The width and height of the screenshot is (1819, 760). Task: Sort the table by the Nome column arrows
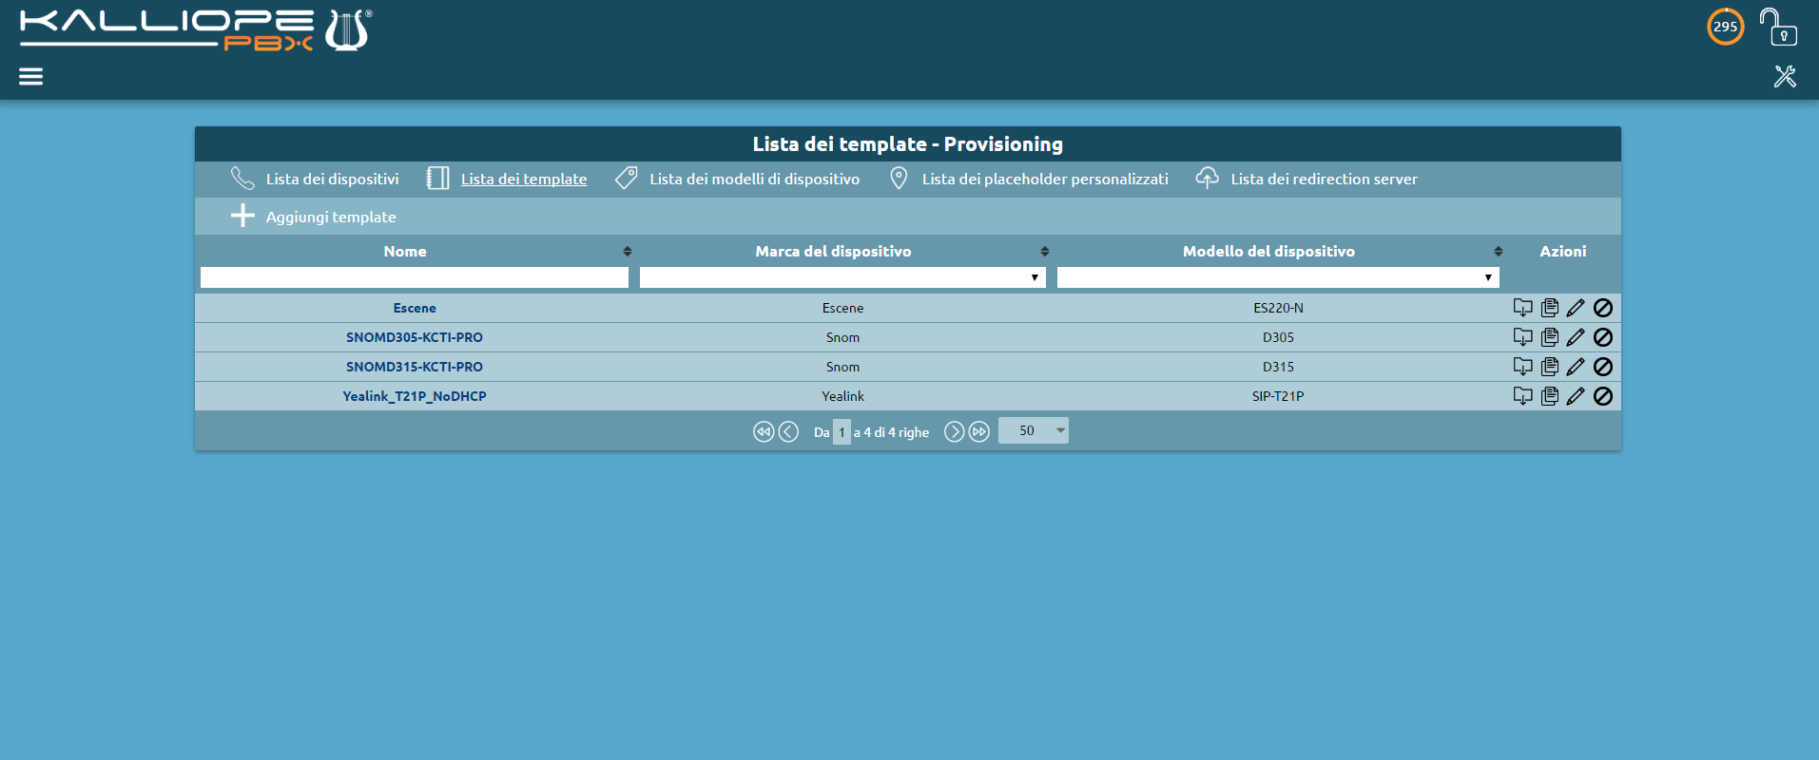628,252
